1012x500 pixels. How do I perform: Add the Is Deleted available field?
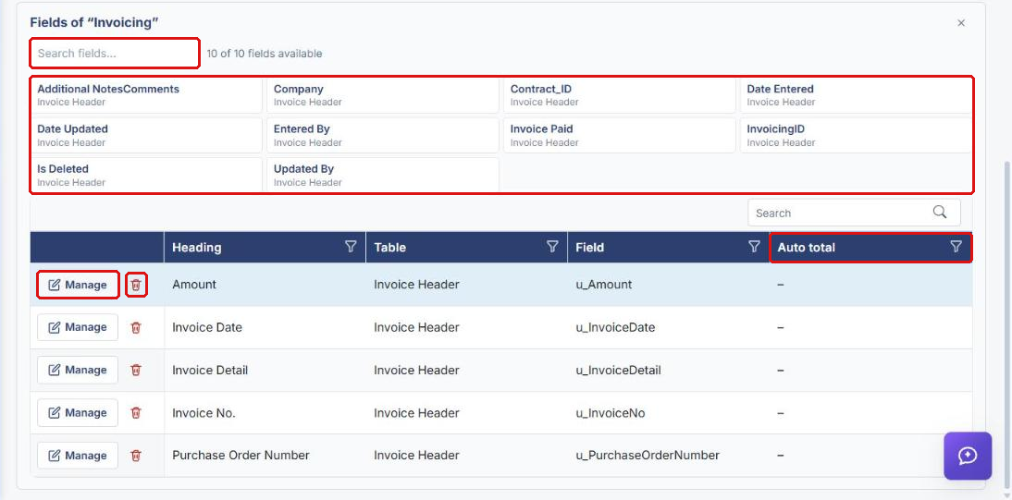(146, 175)
